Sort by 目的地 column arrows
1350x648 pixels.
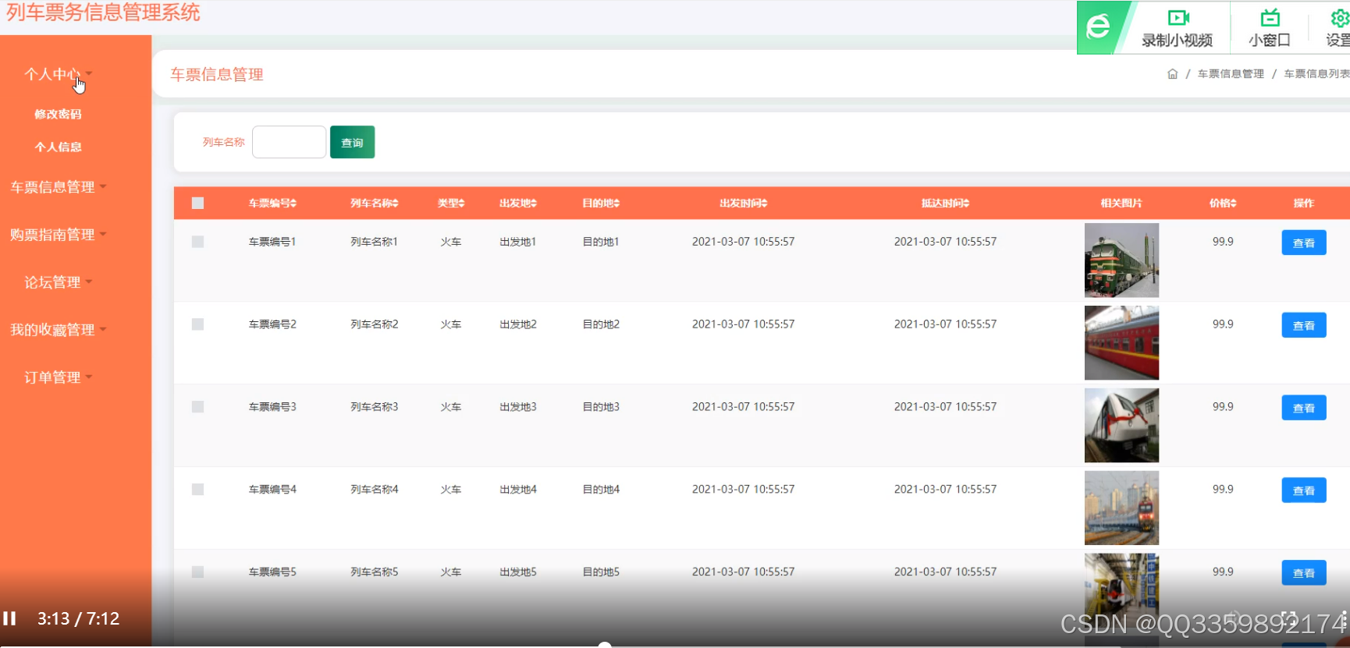tap(616, 204)
